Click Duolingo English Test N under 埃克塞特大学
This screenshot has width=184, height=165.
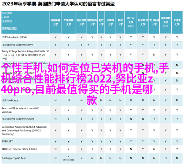(x=166, y=158)
